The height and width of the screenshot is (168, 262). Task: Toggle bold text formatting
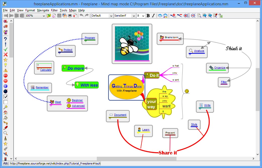point(148,16)
